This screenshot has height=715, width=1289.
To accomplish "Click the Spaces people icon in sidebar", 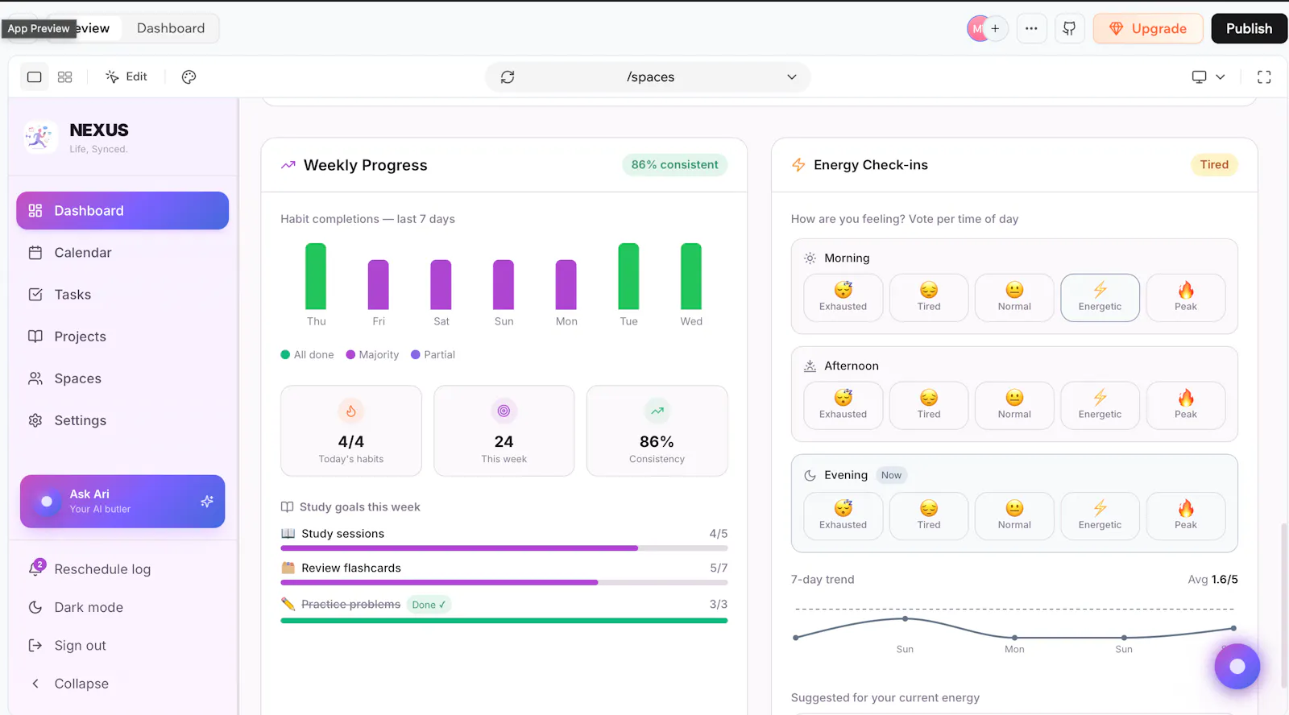I will [x=35, y=378].
